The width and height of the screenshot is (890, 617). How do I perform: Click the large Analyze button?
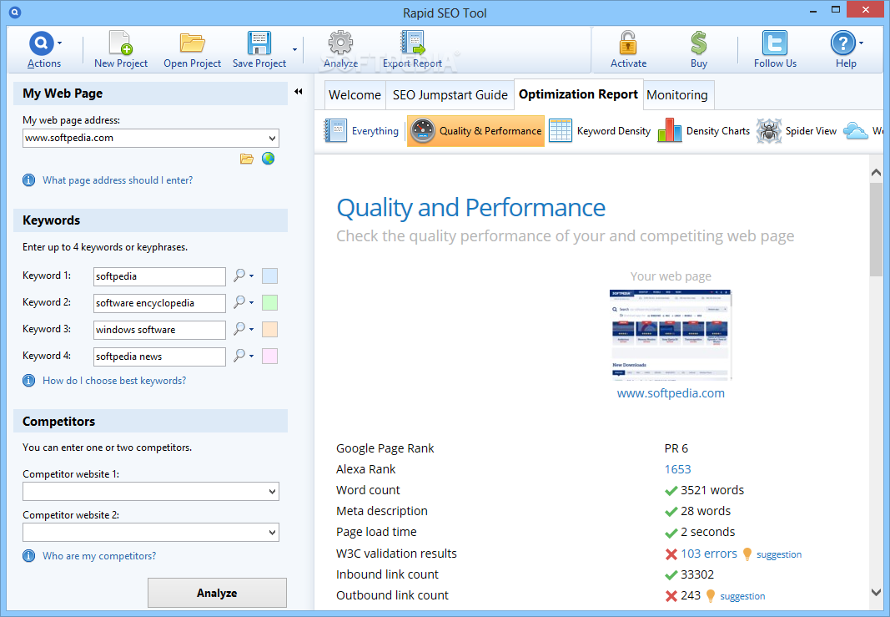click(217, 593)
